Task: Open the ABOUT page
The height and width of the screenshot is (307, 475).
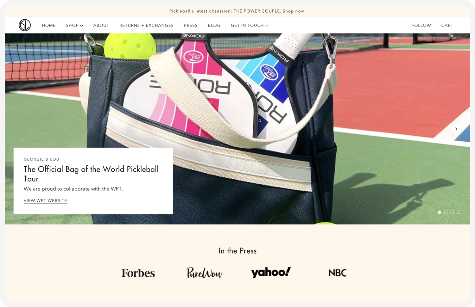Action: (x=101, y=25)
